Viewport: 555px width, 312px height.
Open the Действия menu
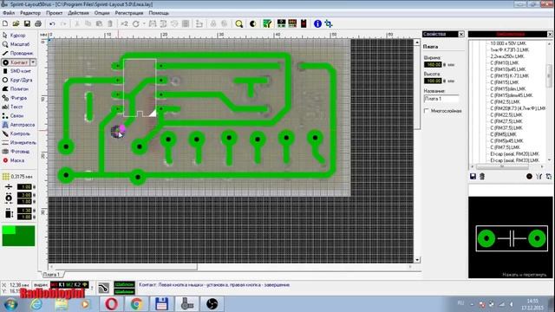click(78, 13)
